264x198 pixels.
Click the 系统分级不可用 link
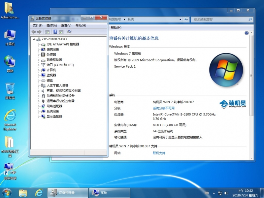[163, 108]
